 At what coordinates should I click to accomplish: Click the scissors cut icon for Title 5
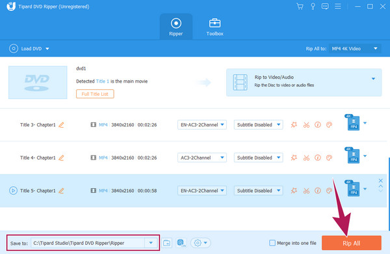pyautogui.click(x=306, y=191)
